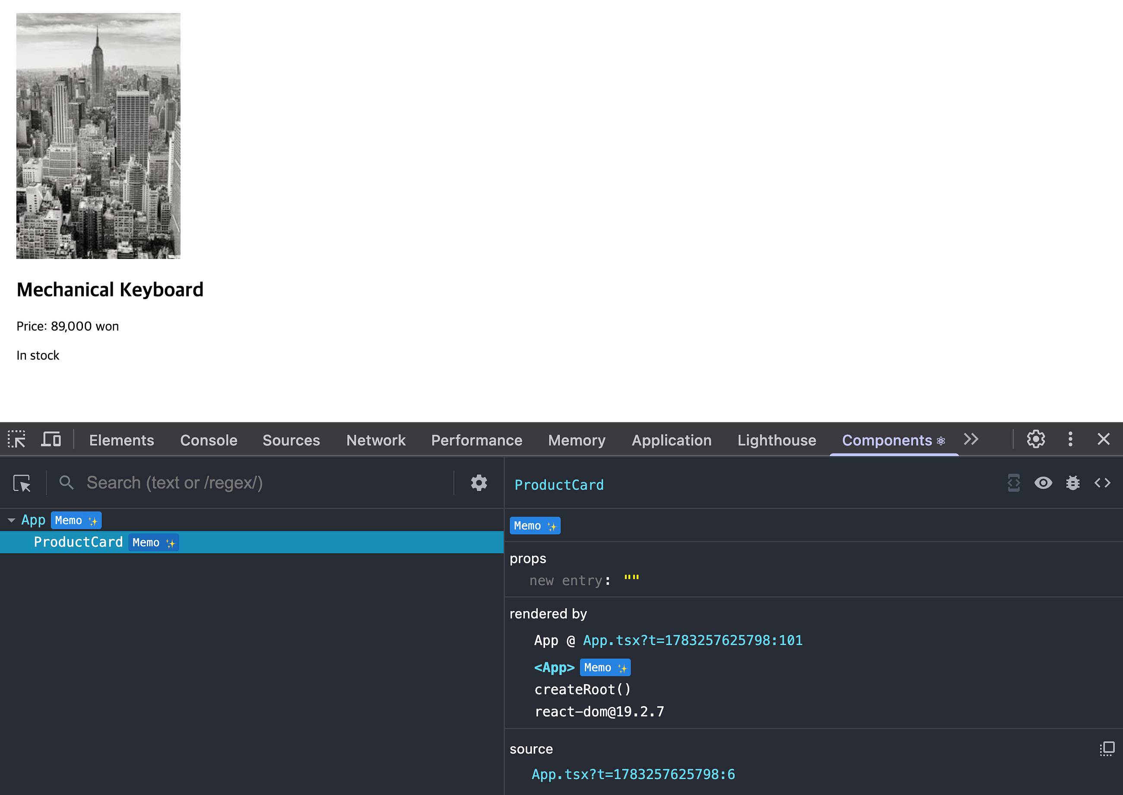Log component data to console bug icon

(1073, 483)
